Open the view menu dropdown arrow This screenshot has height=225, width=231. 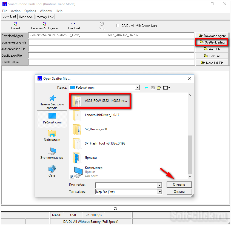(x=169, y=88)
